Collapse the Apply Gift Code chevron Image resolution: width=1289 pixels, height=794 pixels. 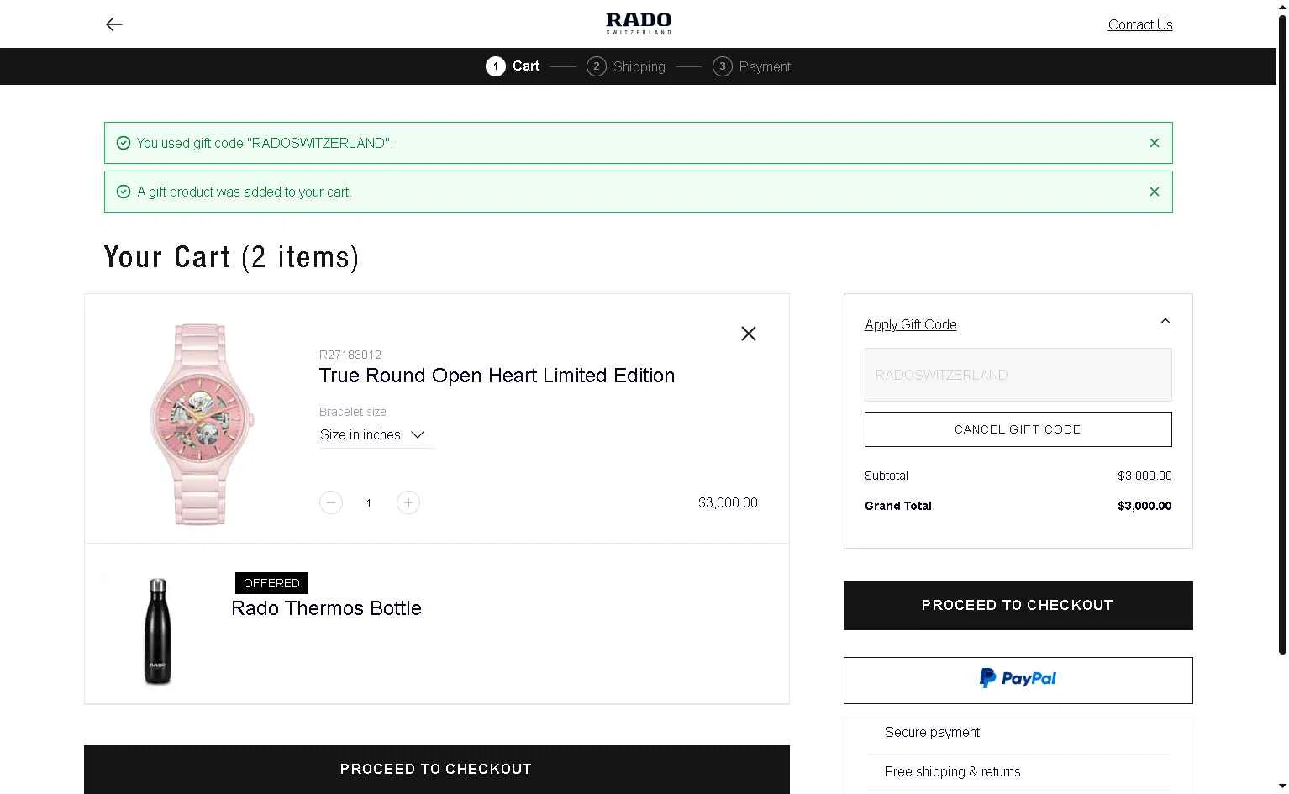coord(1165,321)
